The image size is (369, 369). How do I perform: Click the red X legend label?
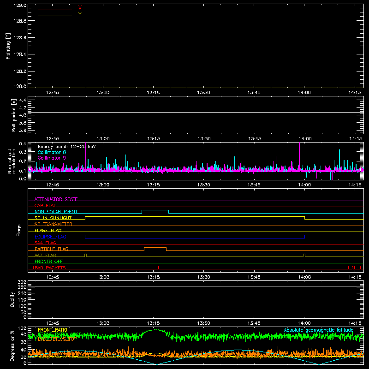coord(80,8)
